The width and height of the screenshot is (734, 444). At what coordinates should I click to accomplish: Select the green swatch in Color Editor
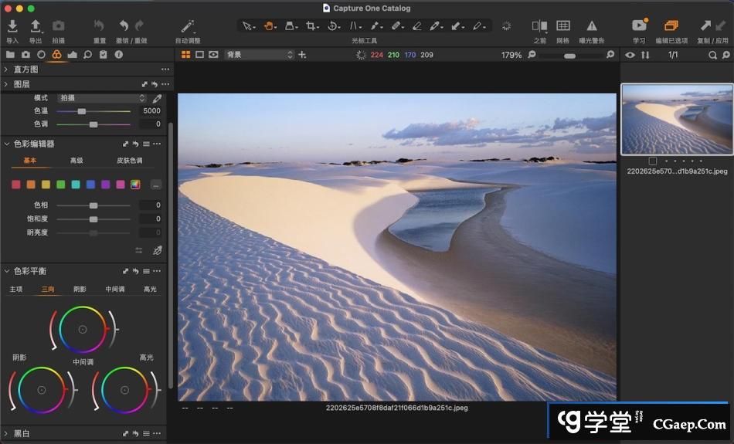pos(60,185)
